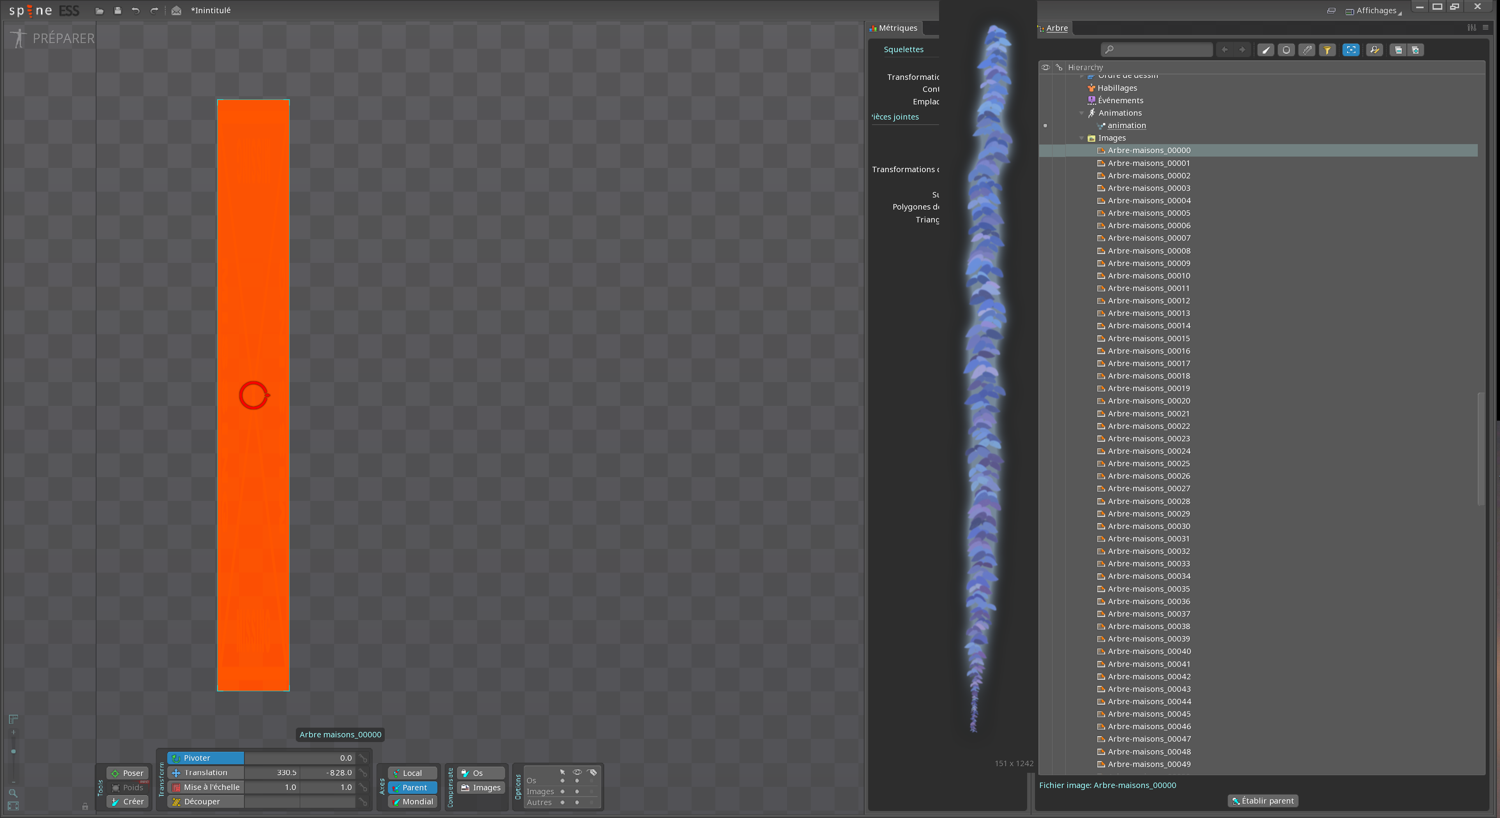Switch to the Métriques tab
Screen dimensions: 1500x818
point(894,28)
